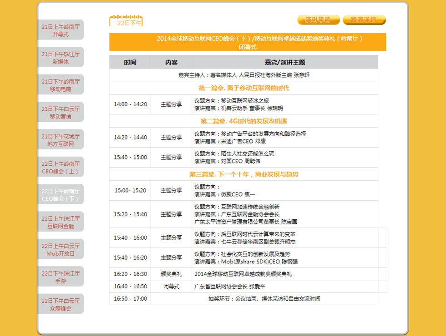Open the 21日下午岭南厅 移动电商 tab
The height and width of the screenshot is (336, 446).
61,85
